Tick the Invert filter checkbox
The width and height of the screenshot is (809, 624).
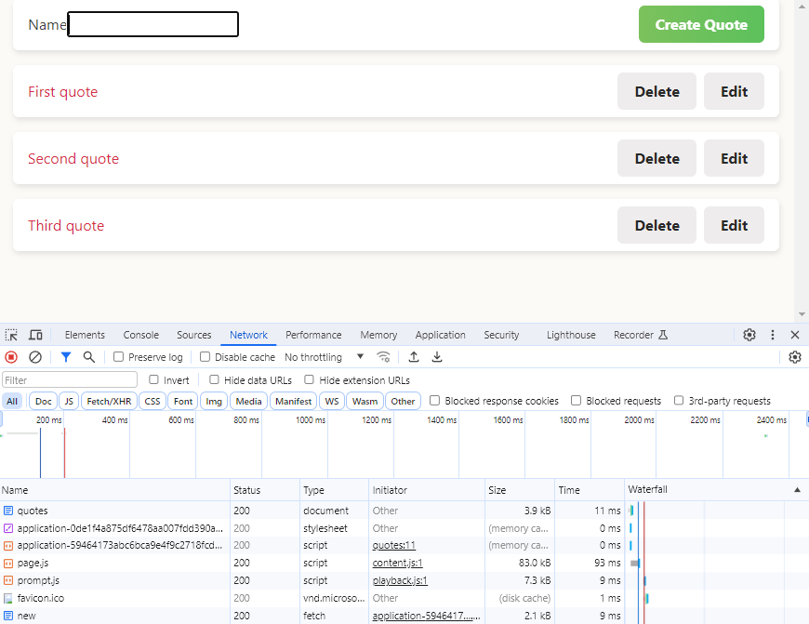tap(153, 379)
